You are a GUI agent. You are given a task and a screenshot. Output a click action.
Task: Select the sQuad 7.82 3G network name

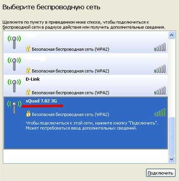[41, 101]
